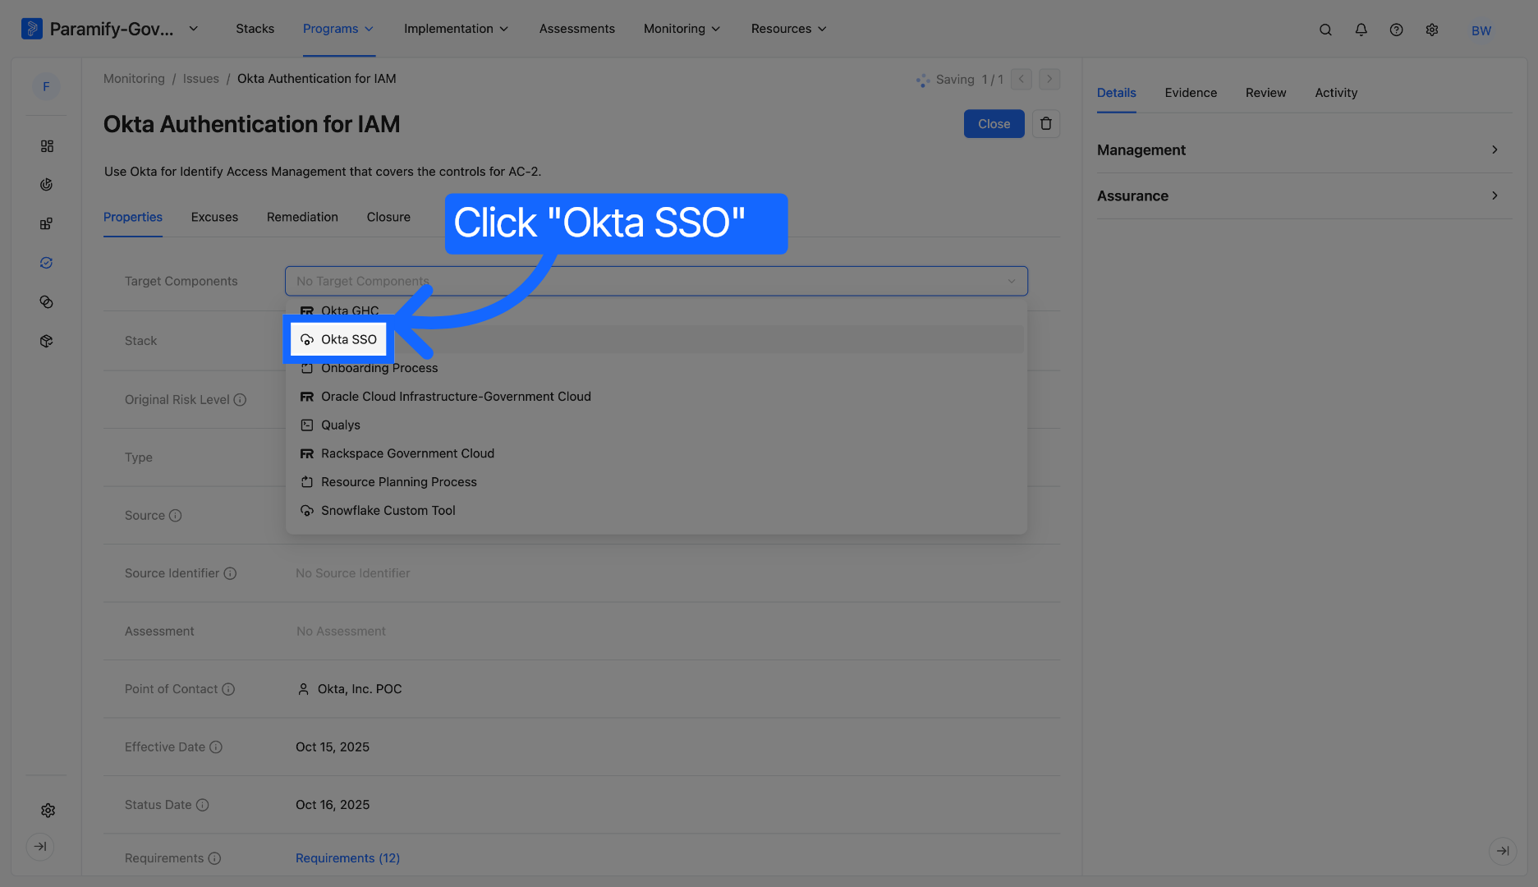Click the F workspace avatar in sidebar
The width and height of the screenshot is (1538, 887).
tap(46, 86)
